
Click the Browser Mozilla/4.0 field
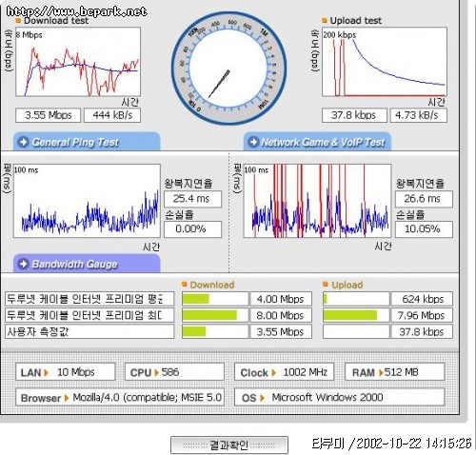(120, 397)
